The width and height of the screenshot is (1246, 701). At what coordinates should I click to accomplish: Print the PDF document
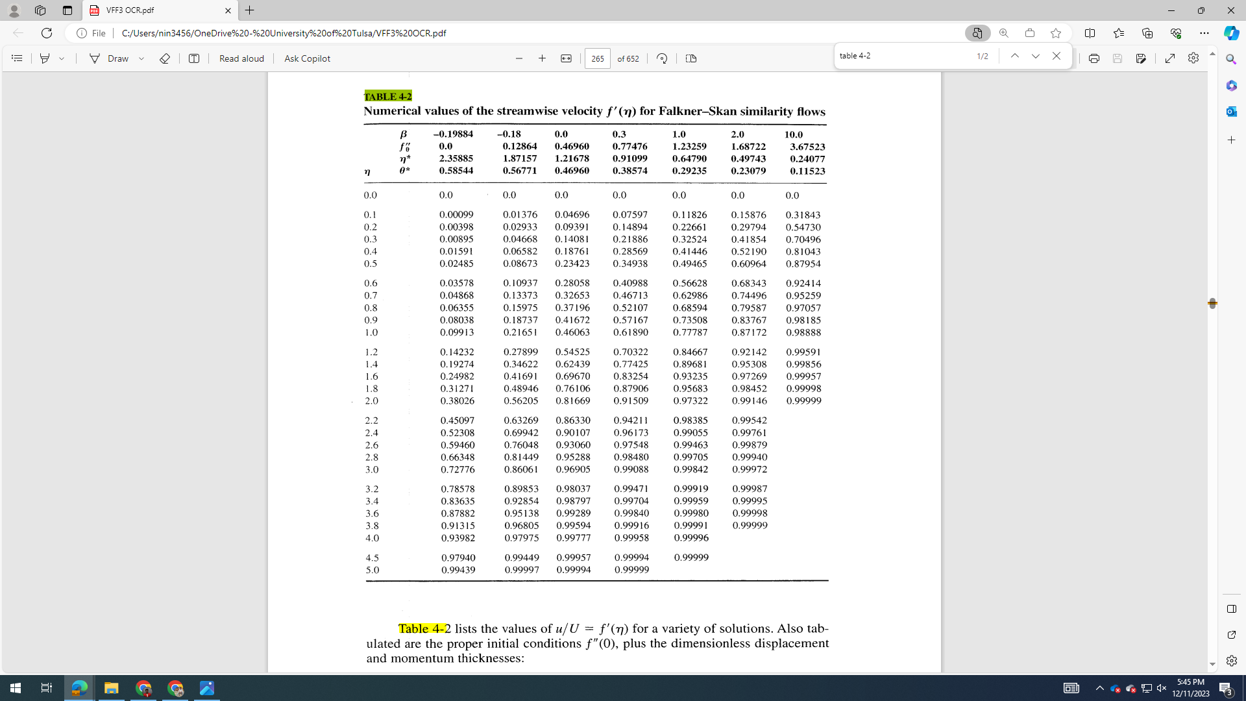[1094, 58]
